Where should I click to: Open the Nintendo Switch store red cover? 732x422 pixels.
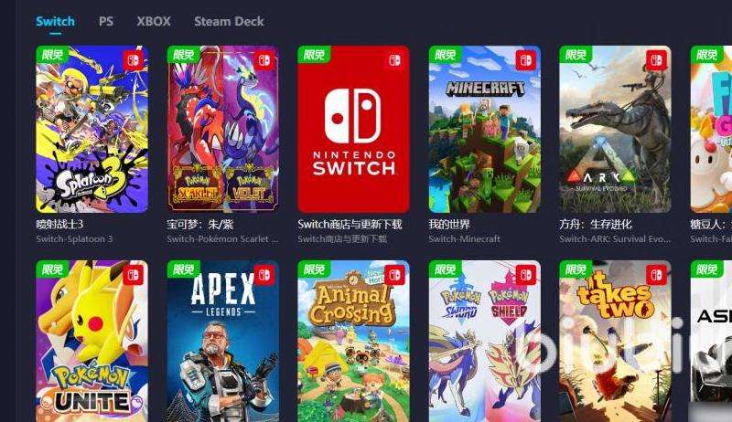(x=353, y=129)
